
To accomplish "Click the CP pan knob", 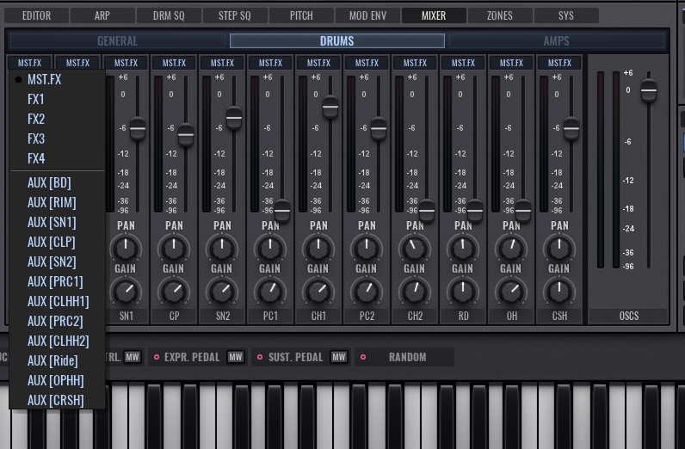I will 174,248.
